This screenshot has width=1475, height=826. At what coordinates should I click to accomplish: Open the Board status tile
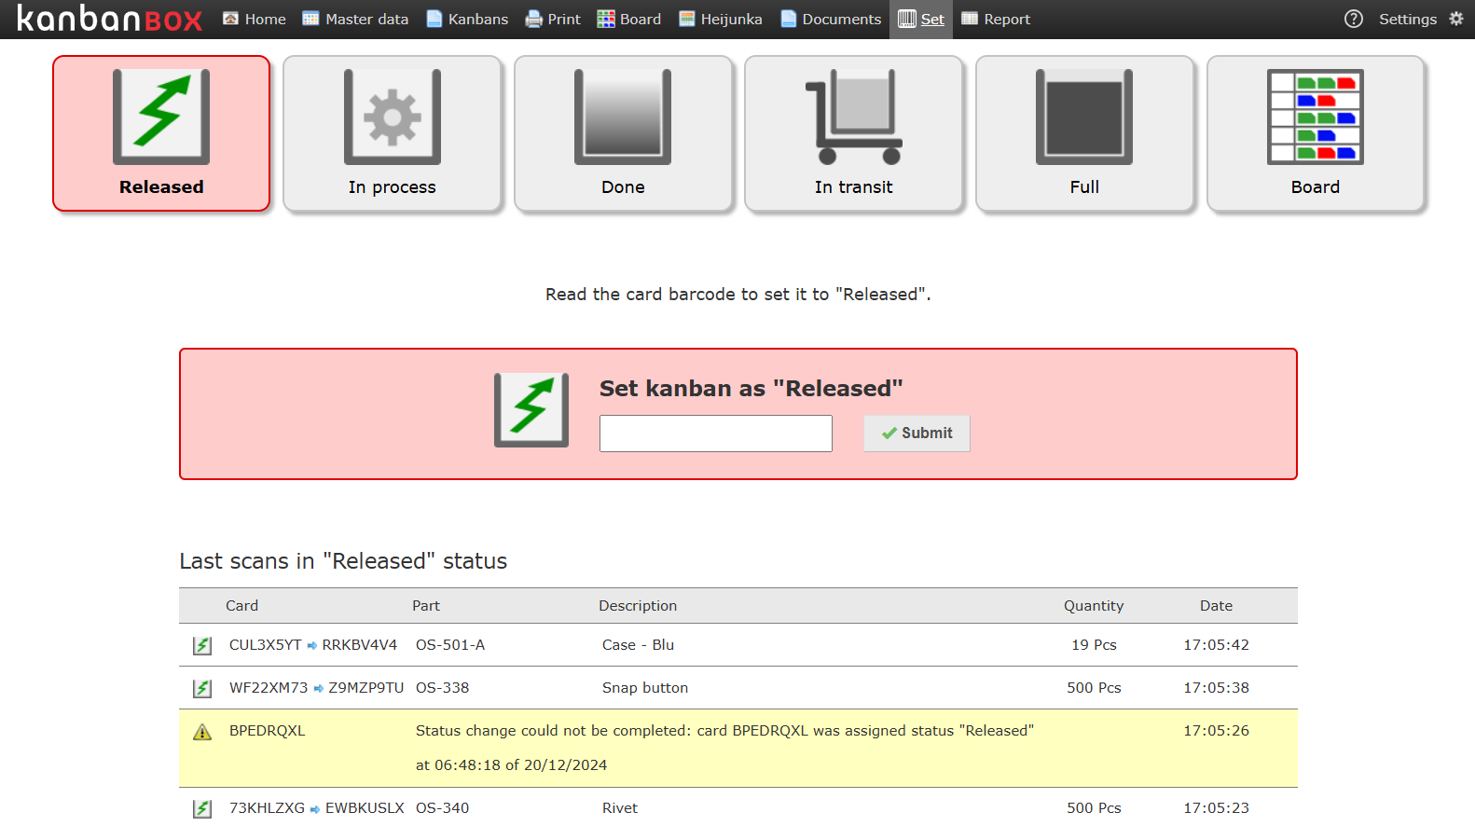(1315, 133)
